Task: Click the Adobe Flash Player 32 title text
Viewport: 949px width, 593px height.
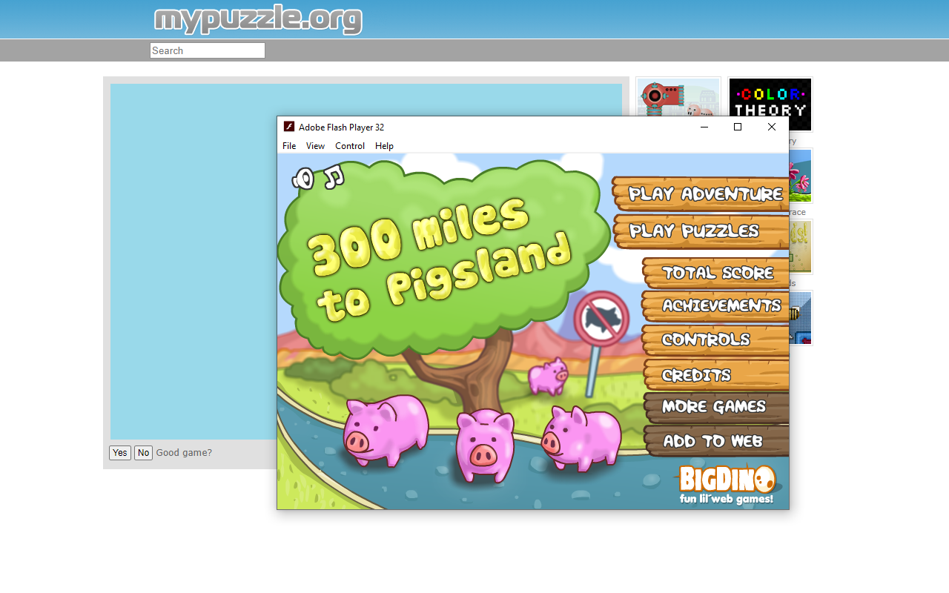Action: [x=341, y=127]
